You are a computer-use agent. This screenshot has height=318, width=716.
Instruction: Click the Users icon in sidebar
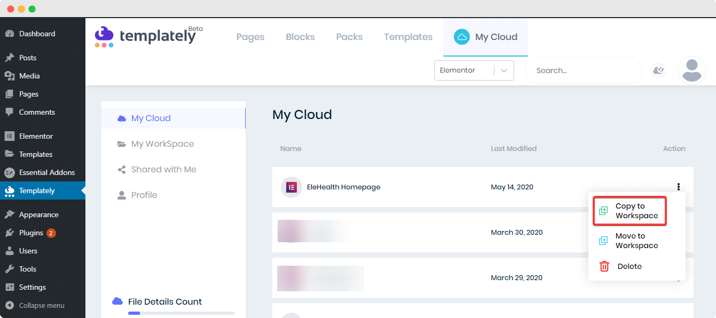[x=10, y=251]
